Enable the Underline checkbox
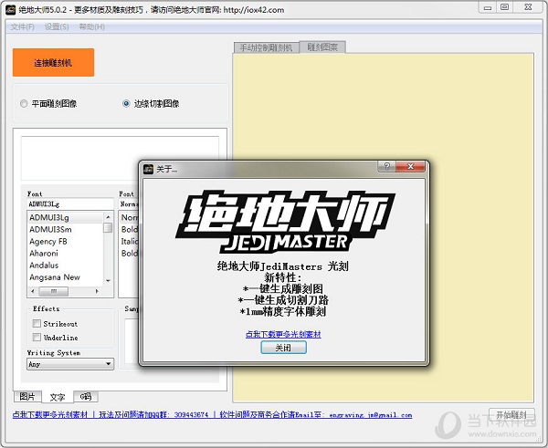The image size is (548, 448). tap(37, 337)
